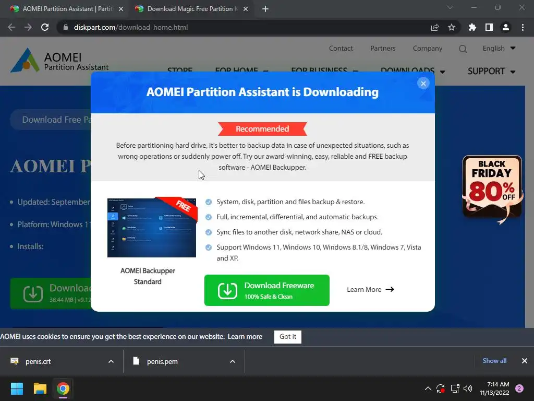This screenshot has width=534, height=401.
Task: Dismiss the downloads bar with X
Action: (525, 361)
